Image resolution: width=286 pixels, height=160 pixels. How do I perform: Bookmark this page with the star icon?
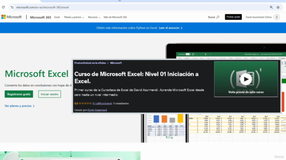278,7
